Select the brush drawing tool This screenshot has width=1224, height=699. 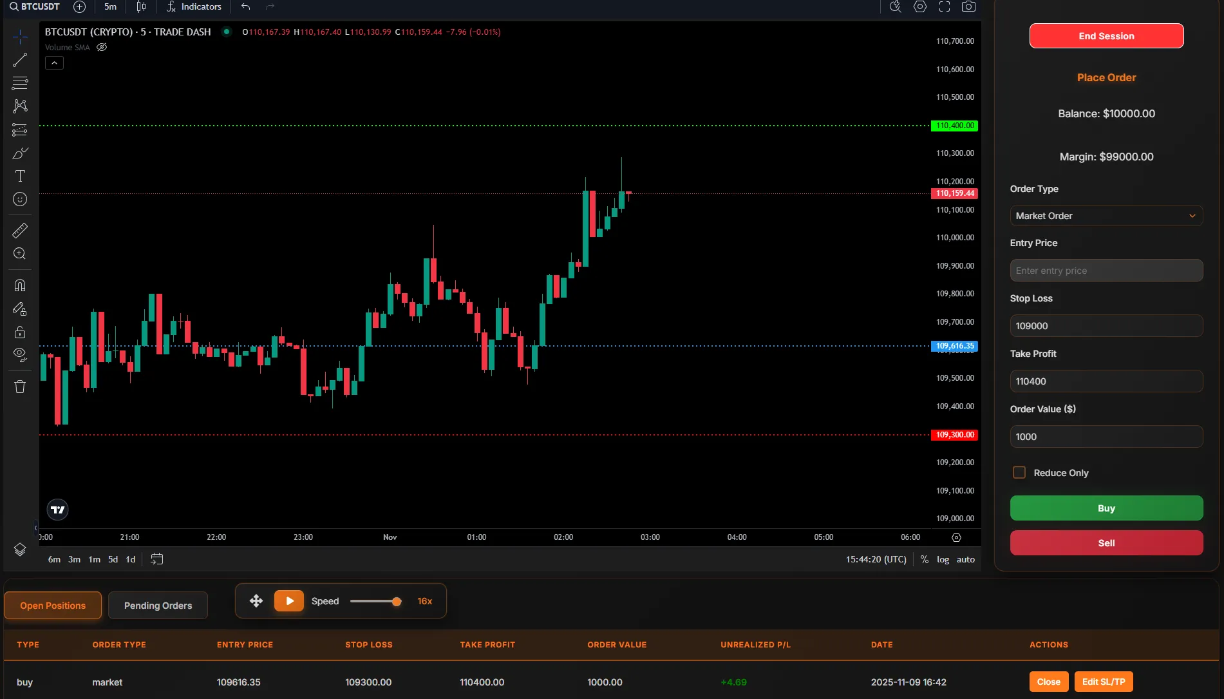20,153
